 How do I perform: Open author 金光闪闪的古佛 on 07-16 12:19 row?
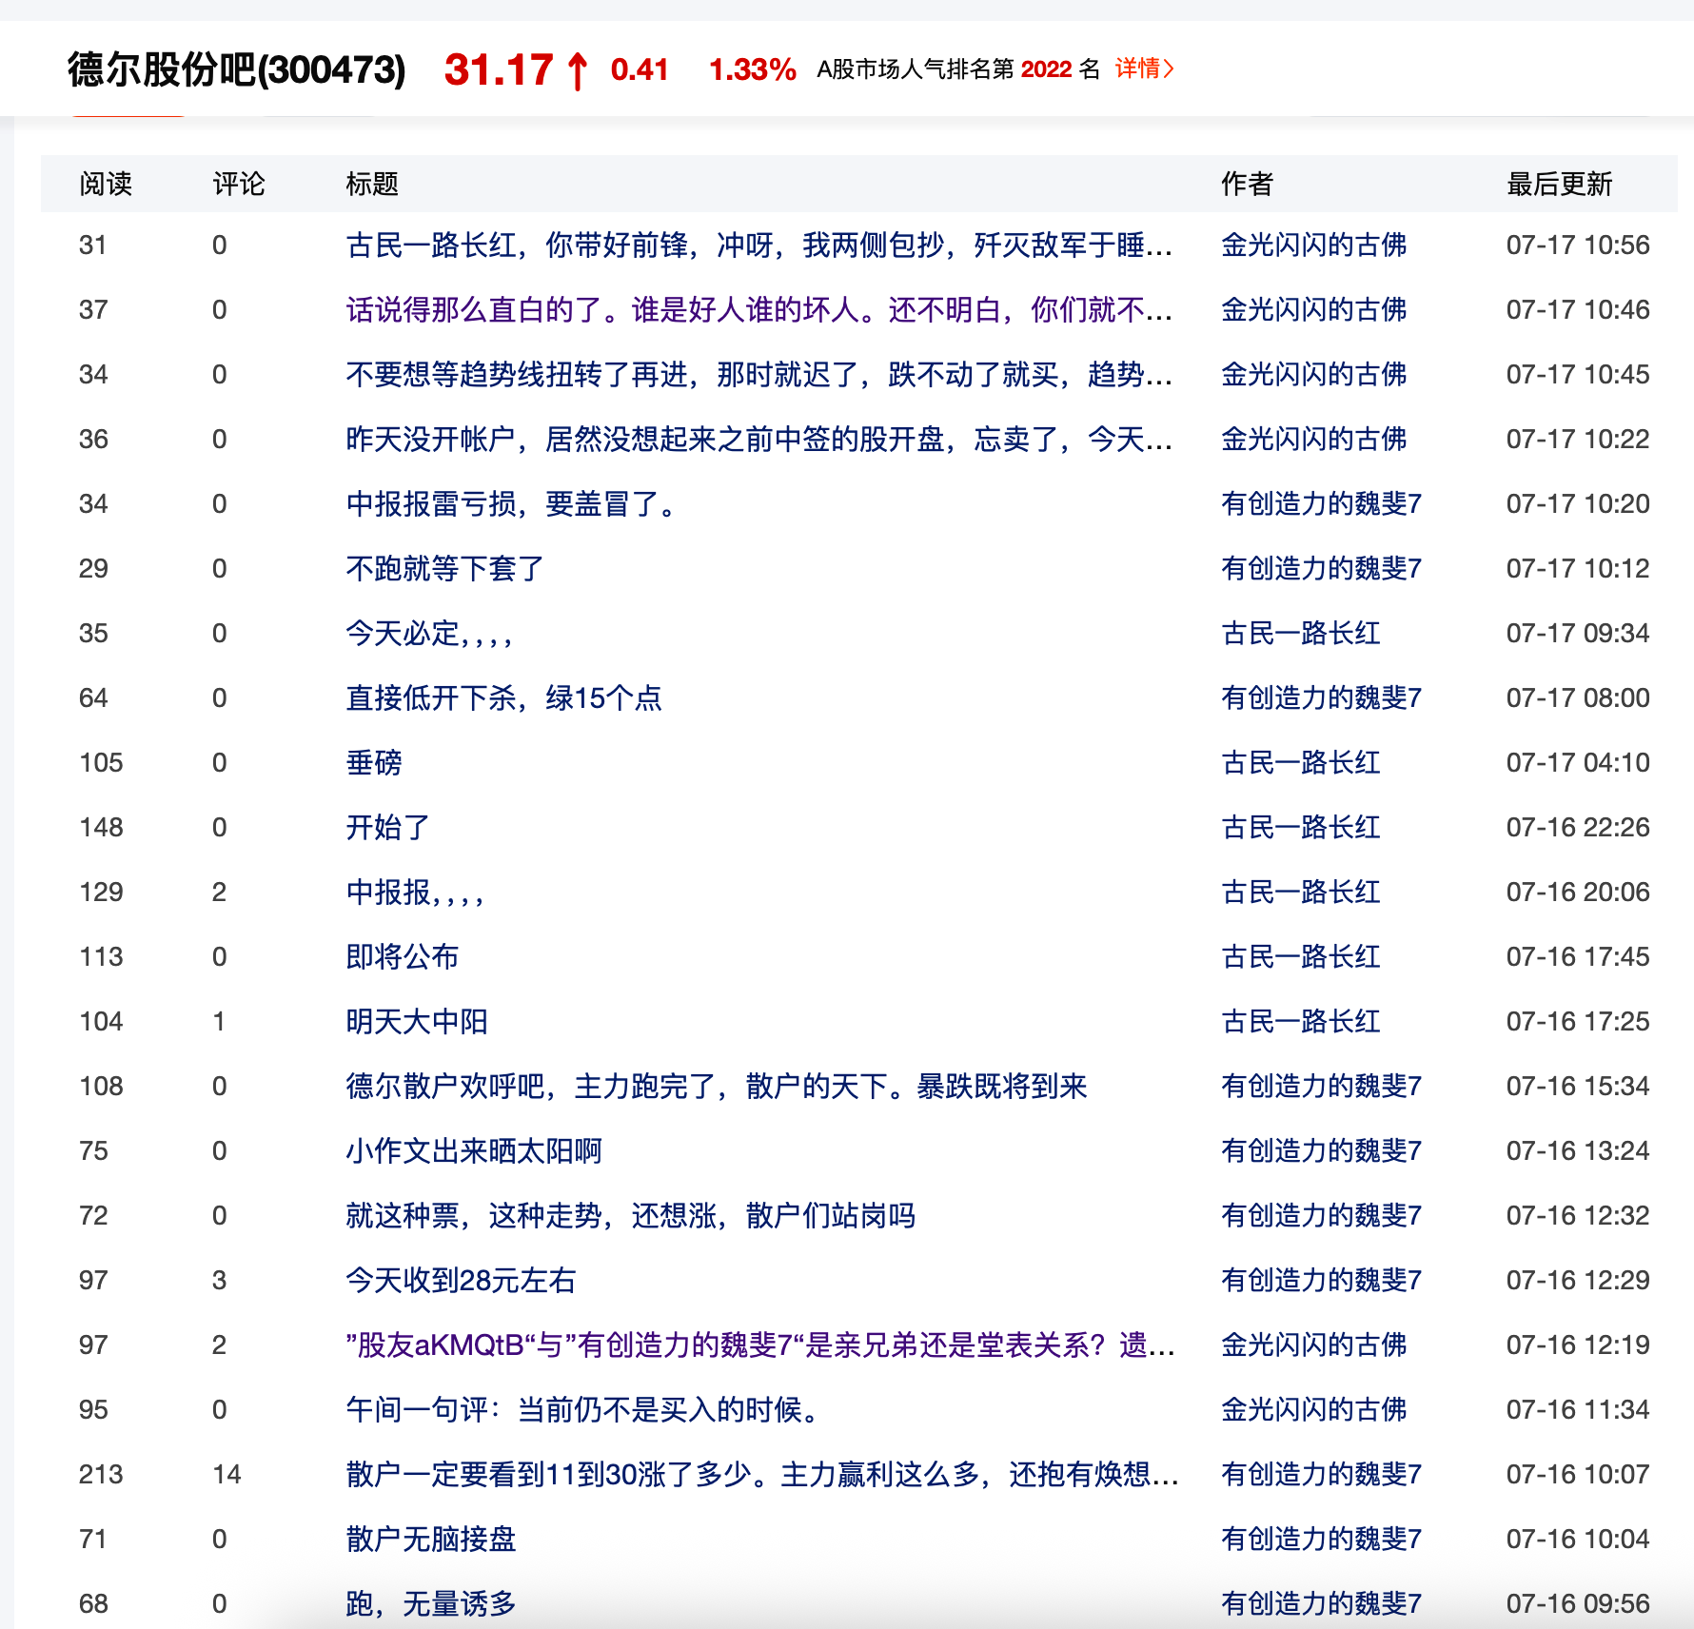[1314, 1345]
